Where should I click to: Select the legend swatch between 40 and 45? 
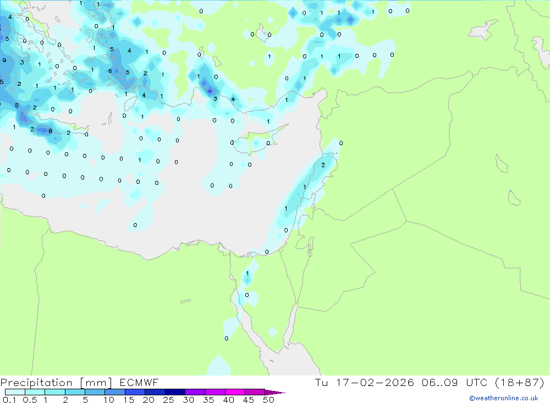pyautogui.click(x=235, y=392)
